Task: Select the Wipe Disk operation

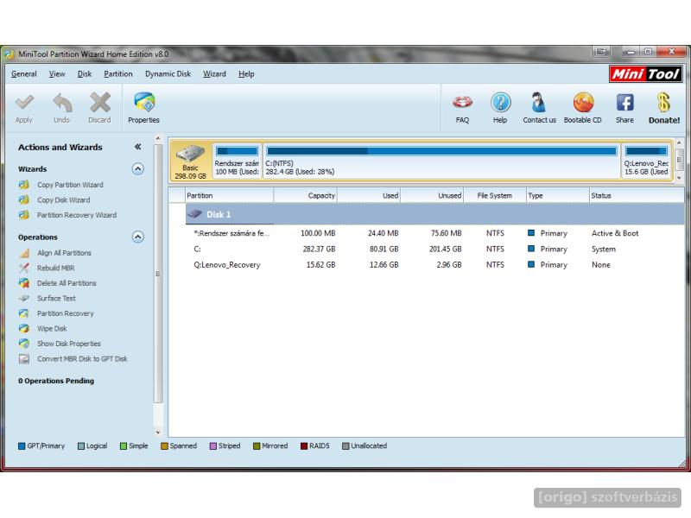Action: pyautogui.click(x=52, y=329)
